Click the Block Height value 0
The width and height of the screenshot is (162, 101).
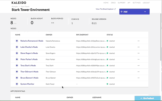(32, 23)
